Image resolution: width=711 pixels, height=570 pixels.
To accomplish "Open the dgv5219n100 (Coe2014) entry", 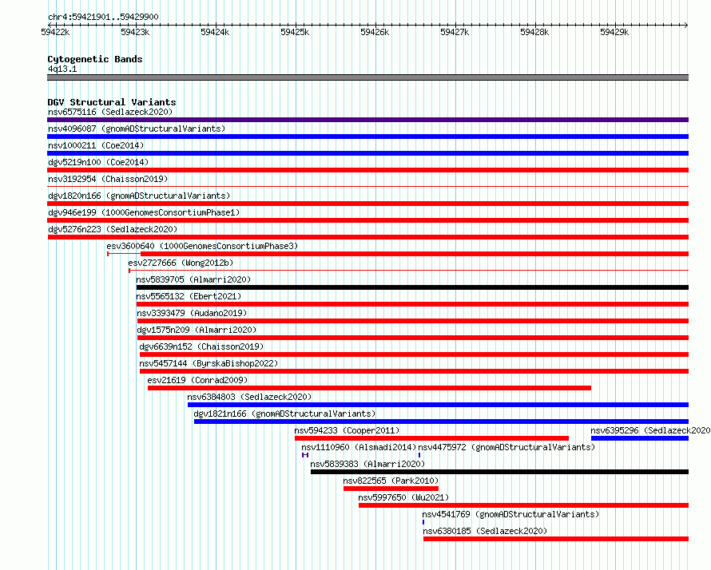I will 98,162.
